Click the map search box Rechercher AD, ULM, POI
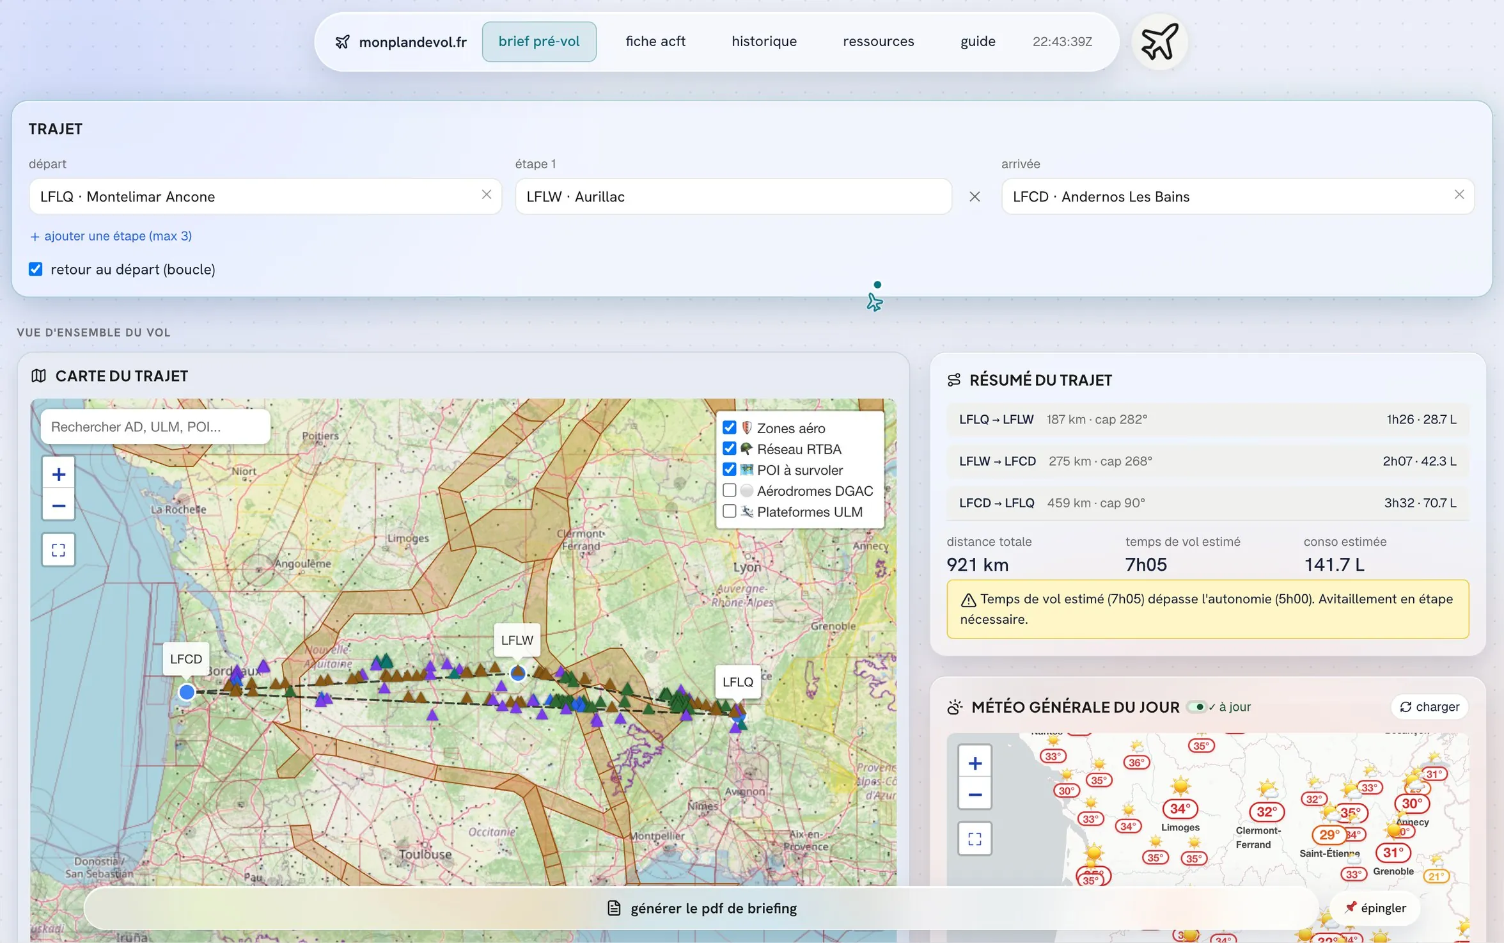Image resolution: width=1504 pixels, height=943 pixels. pos(155,427)
